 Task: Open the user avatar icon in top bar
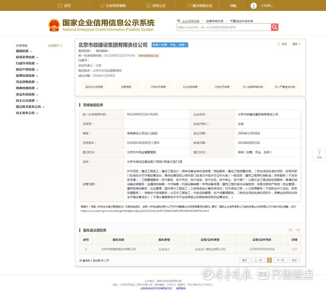click(x=254, y=6)
